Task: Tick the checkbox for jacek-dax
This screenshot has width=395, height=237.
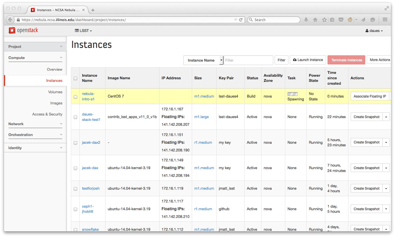Action: pyautogui.click(x=75, y=168)
